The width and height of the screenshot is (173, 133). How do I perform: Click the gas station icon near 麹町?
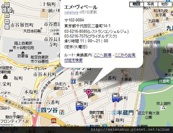click(x=112, y=121)
